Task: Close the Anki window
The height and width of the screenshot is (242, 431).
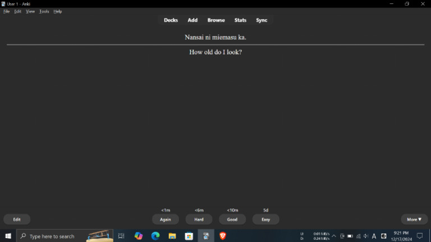Action: click(x=423, y=4)
